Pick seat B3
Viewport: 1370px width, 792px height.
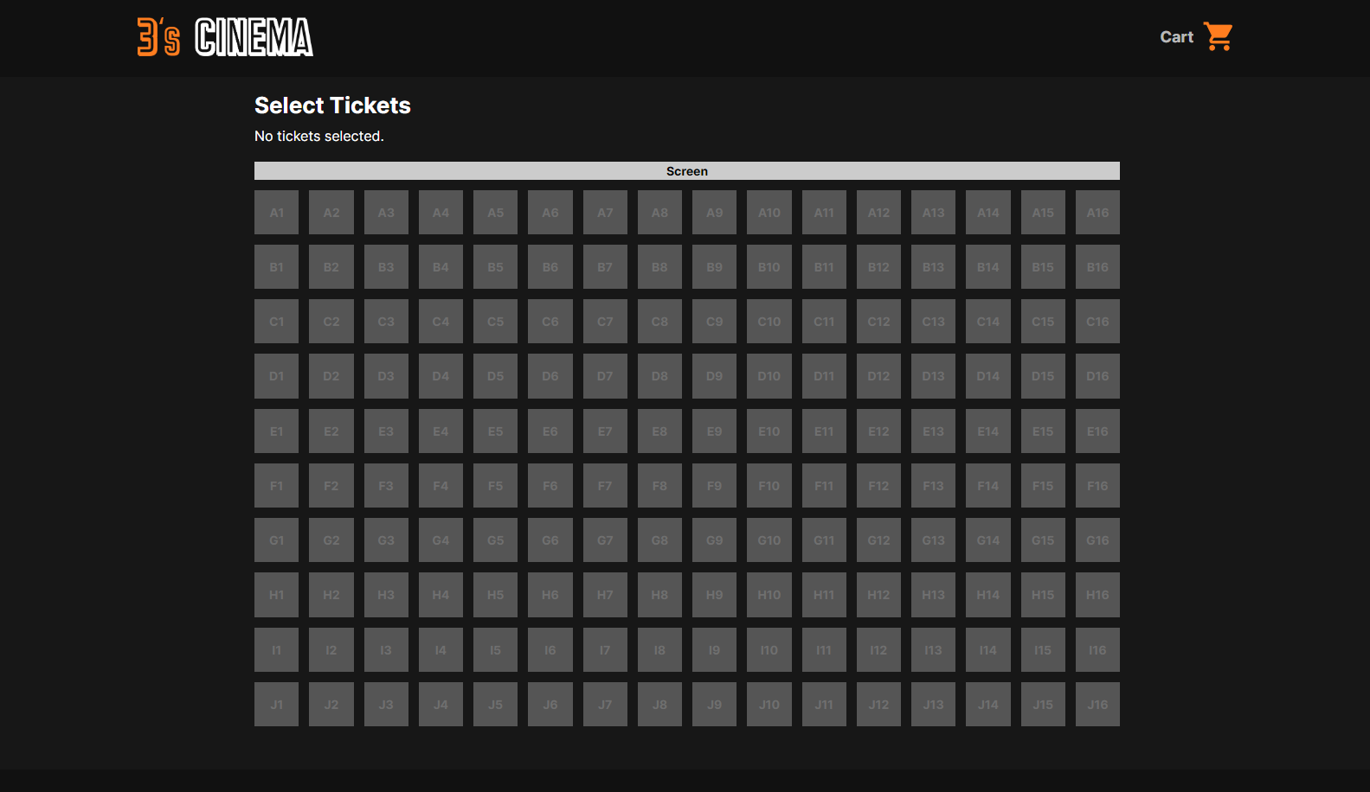tap(386, 267)
